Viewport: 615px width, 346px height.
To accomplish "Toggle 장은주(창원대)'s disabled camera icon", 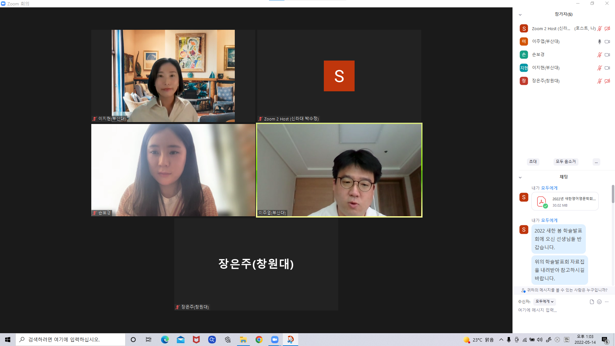I will (x=607, y=81).
